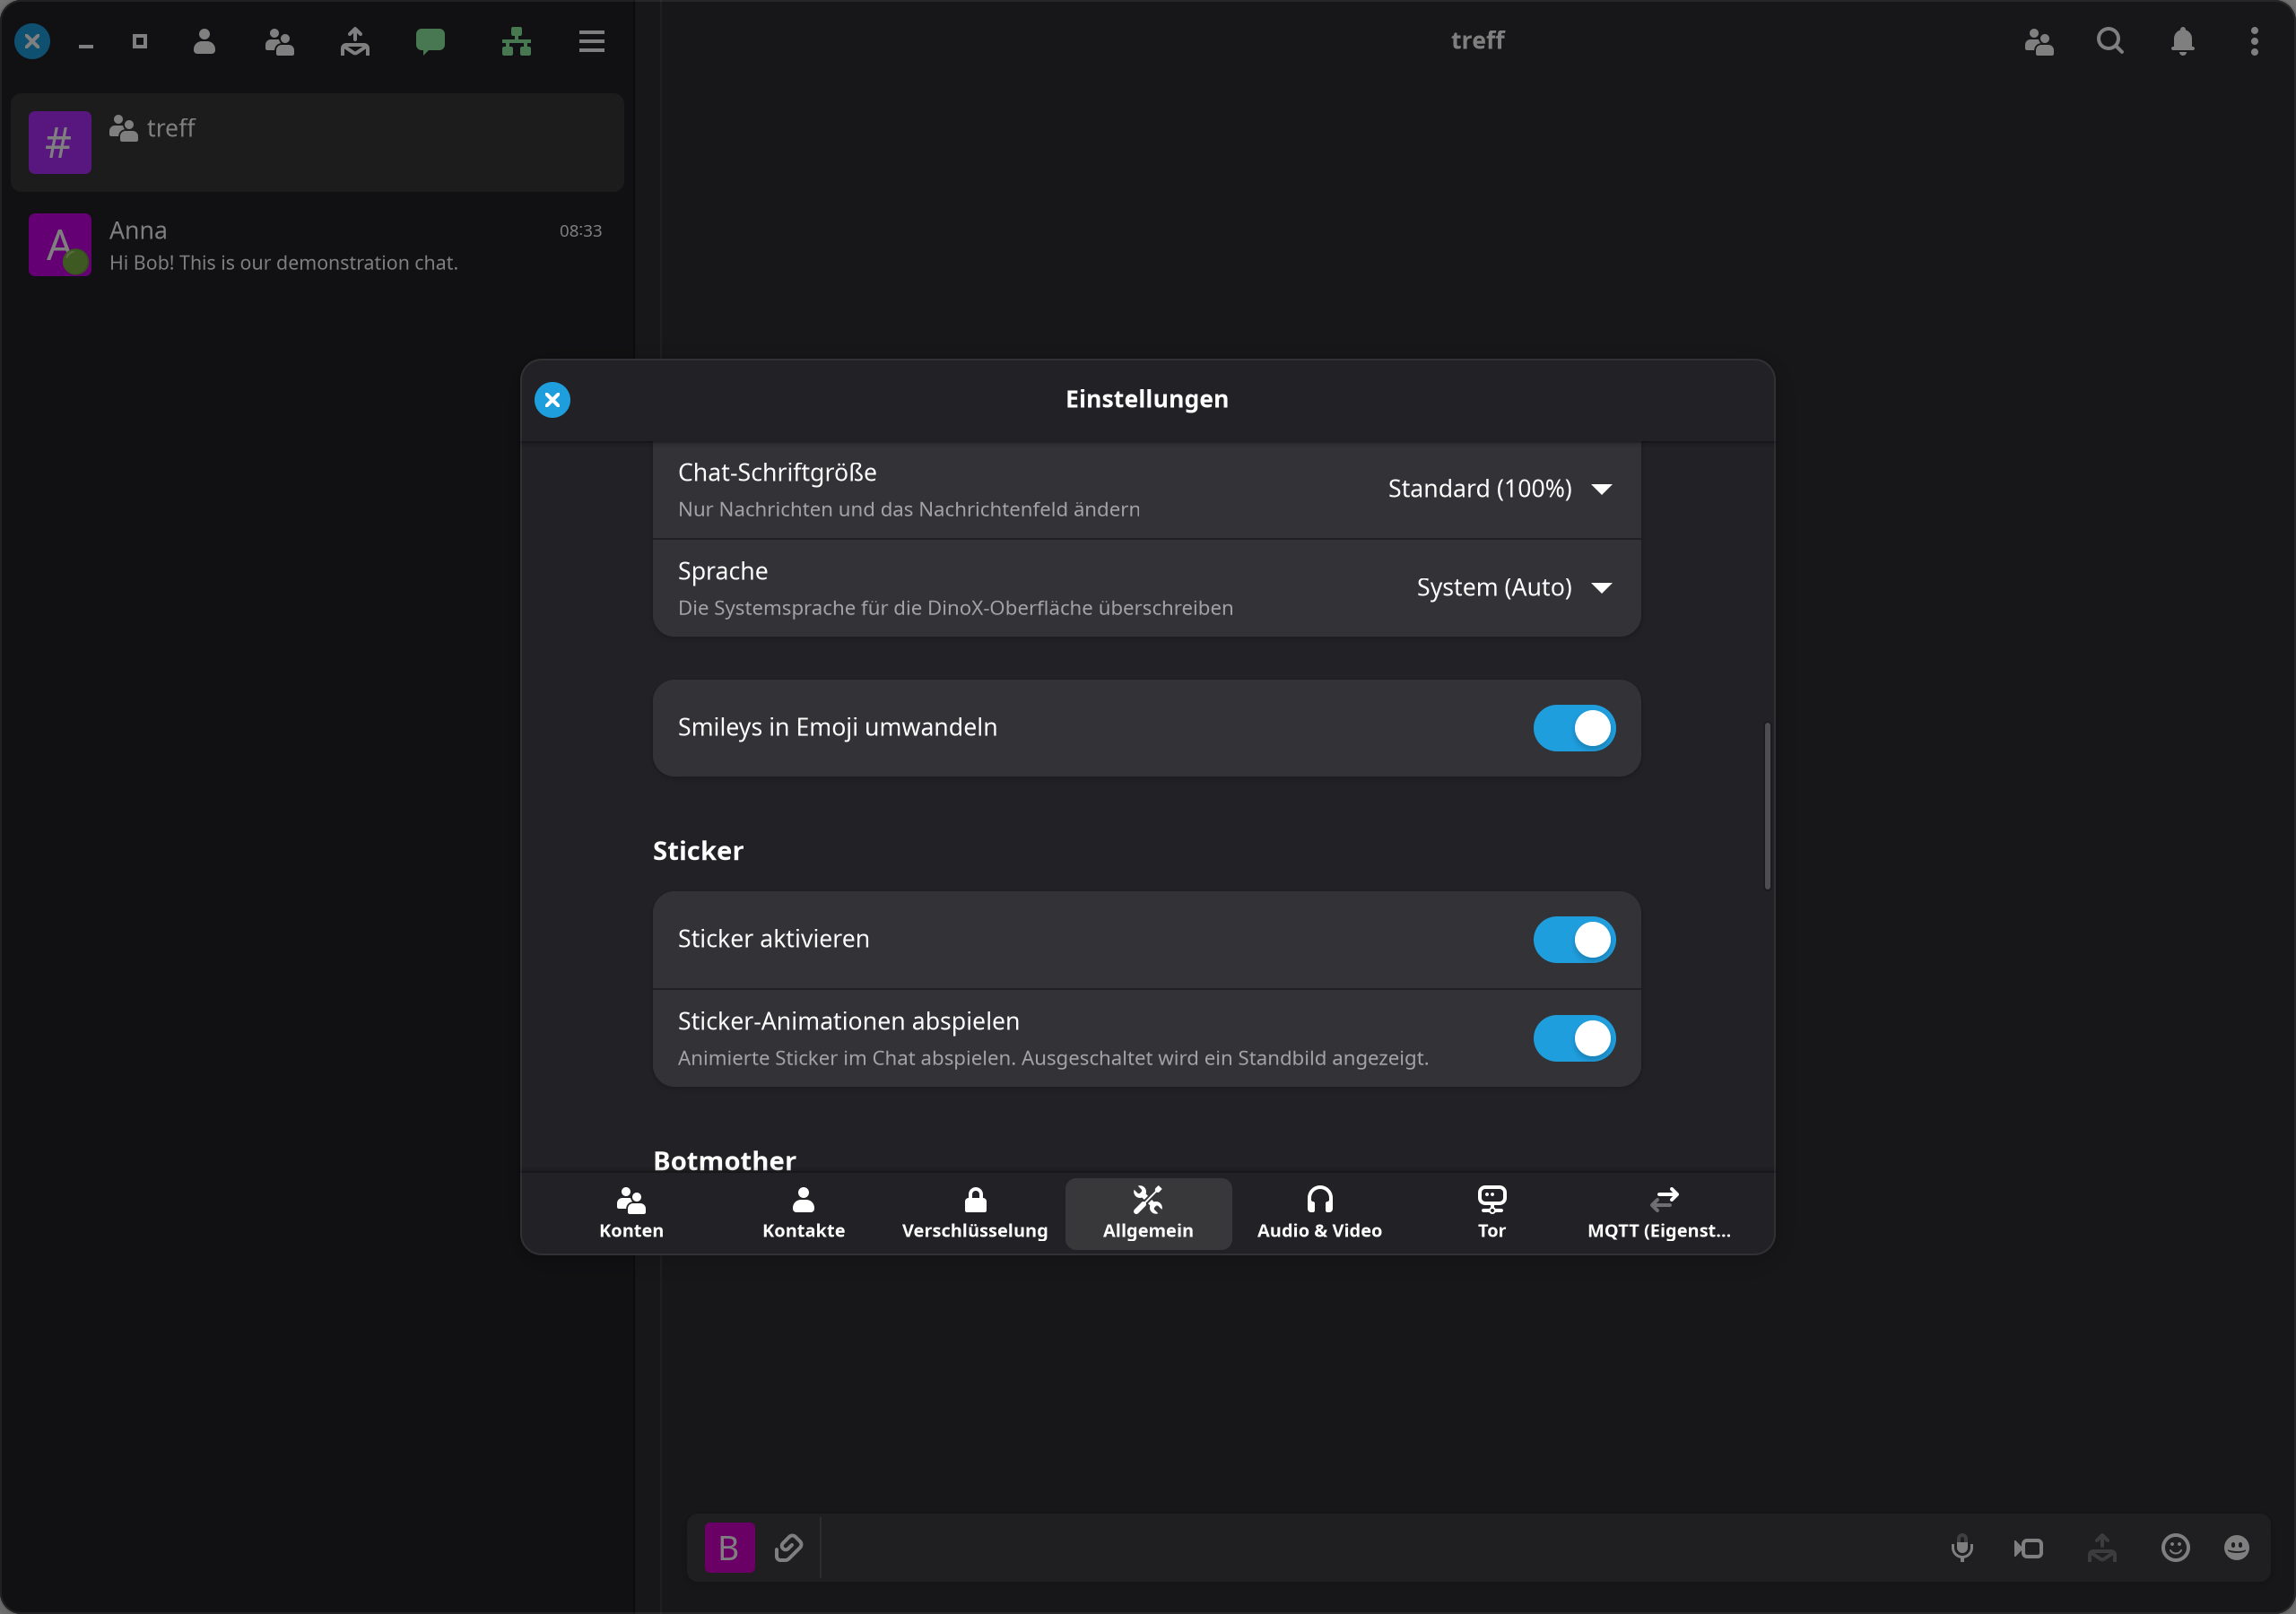Click the green network hierarchy icon
Viewport: 2296px width, 1614px height.
[516, 41]
